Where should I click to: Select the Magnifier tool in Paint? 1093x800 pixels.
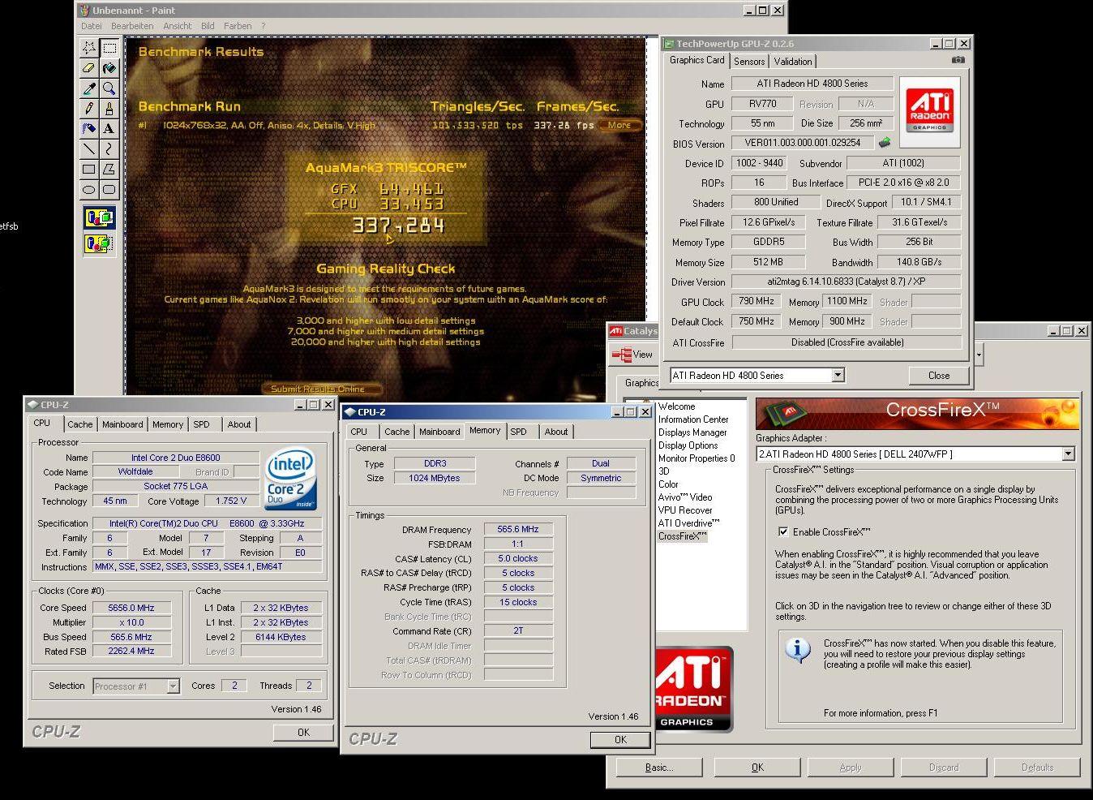pos(109,88)
